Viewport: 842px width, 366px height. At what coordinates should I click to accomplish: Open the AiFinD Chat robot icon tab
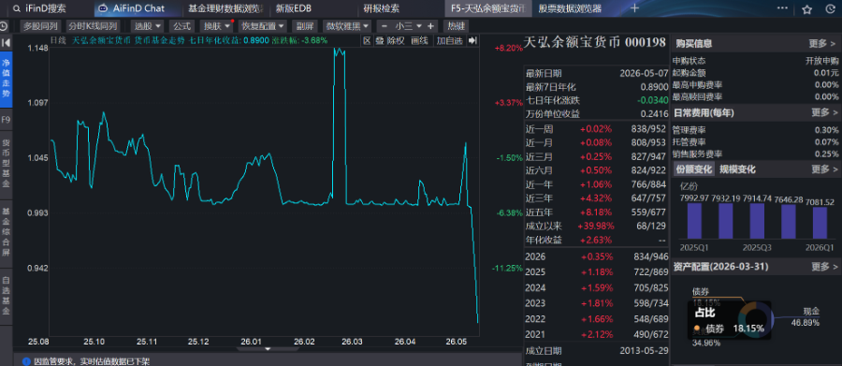103,8
